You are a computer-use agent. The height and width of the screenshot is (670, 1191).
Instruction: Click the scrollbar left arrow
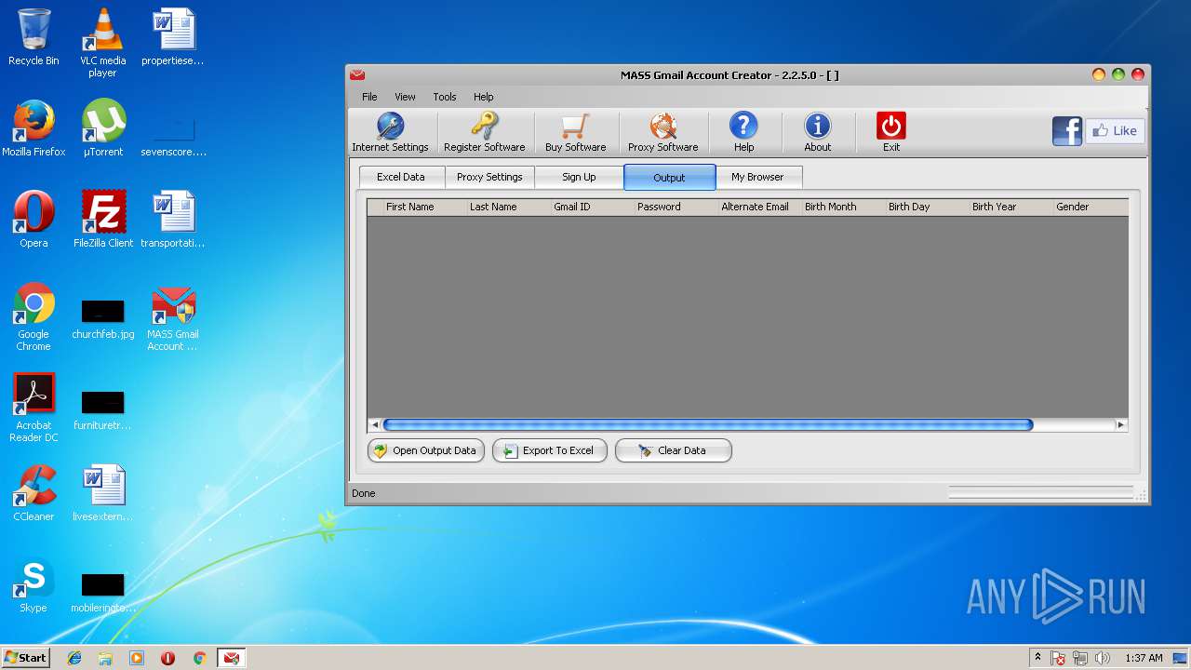click(x=374, y=425)
